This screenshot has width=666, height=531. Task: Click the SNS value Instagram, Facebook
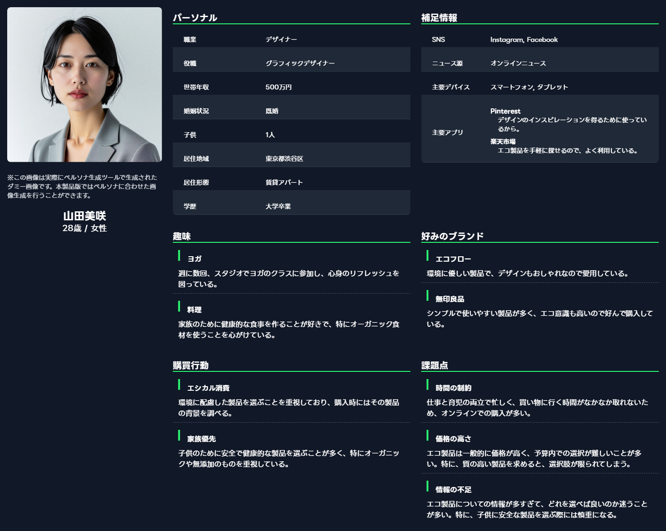524,40
